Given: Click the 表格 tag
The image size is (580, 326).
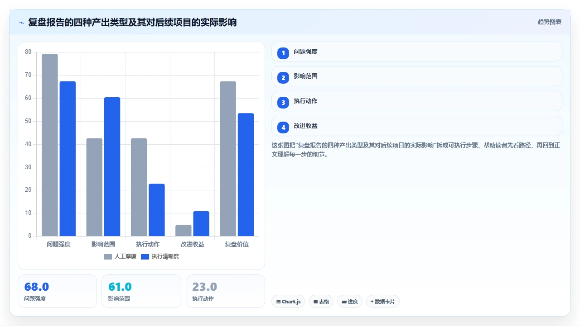Looking at the screenshot, I should (321, 302).
